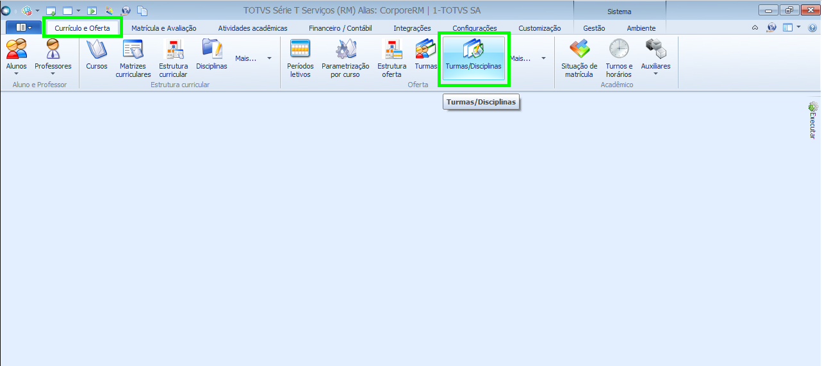Click the window with green arrow down icon
The width and height of the screenshot is (822, 366).
pyautogui.click(x=51, y=11)
